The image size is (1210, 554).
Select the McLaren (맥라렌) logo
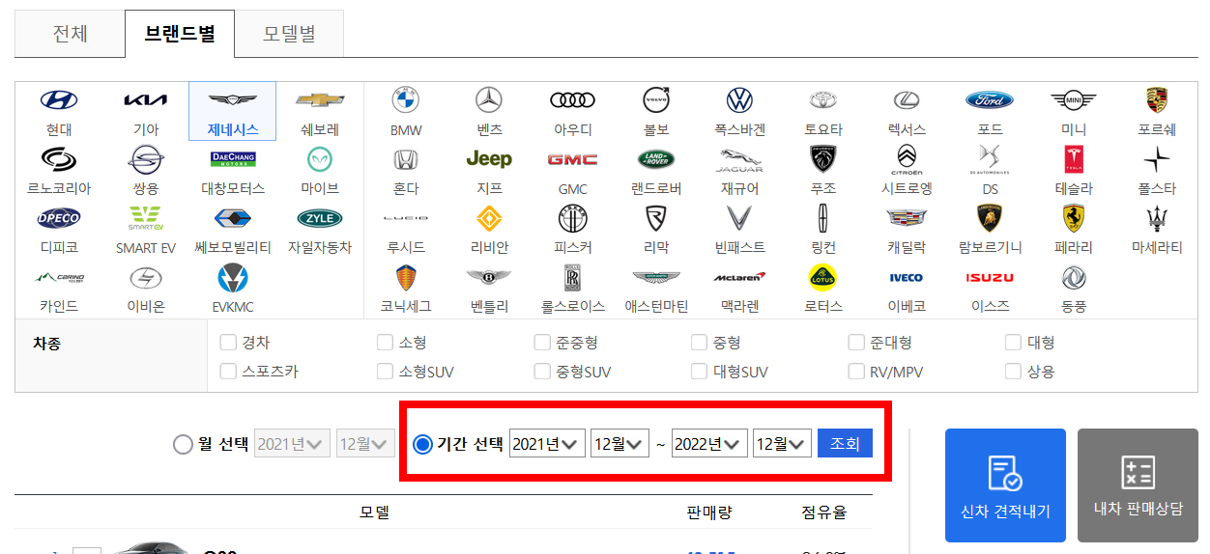click(739, 278)
